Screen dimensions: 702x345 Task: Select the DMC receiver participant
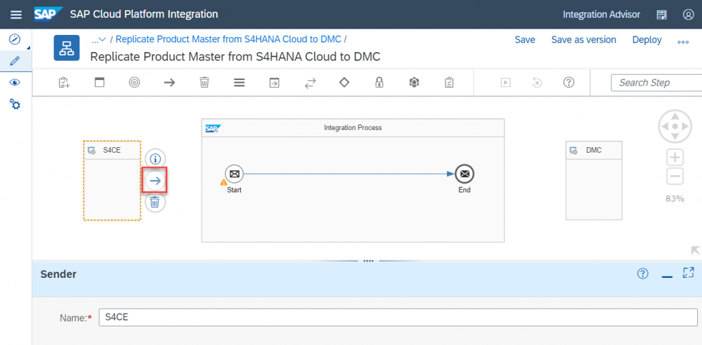(x=594, y=181)
